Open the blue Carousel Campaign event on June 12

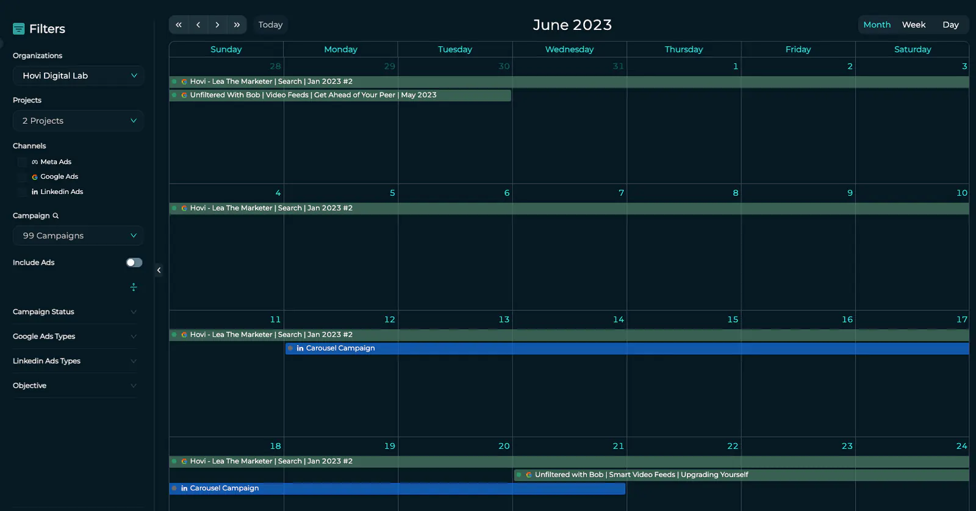[x=627, y=349]
